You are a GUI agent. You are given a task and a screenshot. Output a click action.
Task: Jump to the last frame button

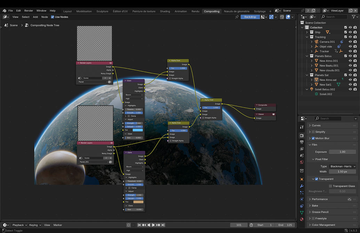pos(163,225)
